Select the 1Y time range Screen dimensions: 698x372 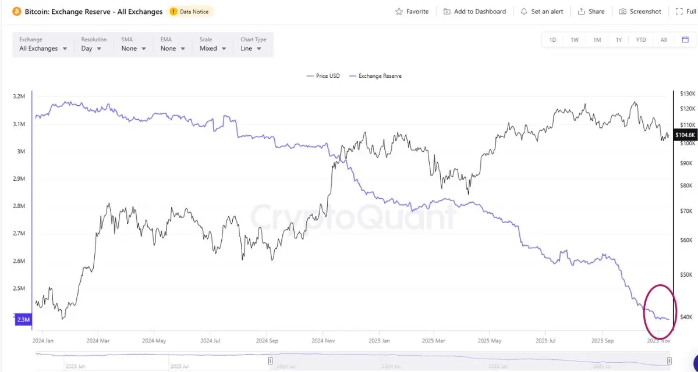(619, 40)
